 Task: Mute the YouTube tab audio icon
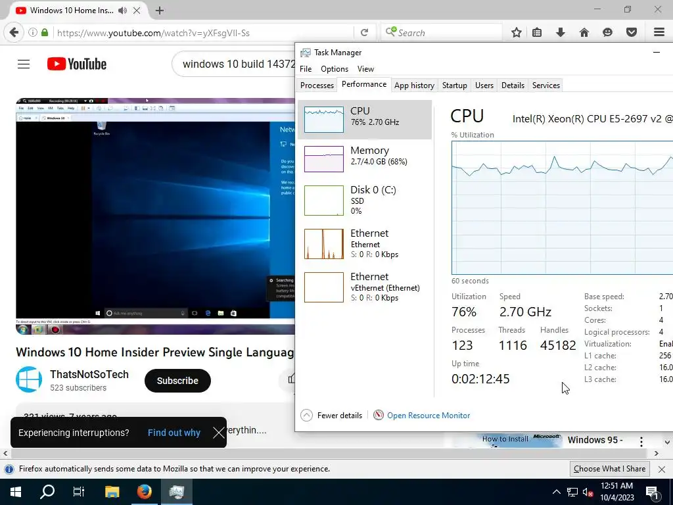pos(122,11)
